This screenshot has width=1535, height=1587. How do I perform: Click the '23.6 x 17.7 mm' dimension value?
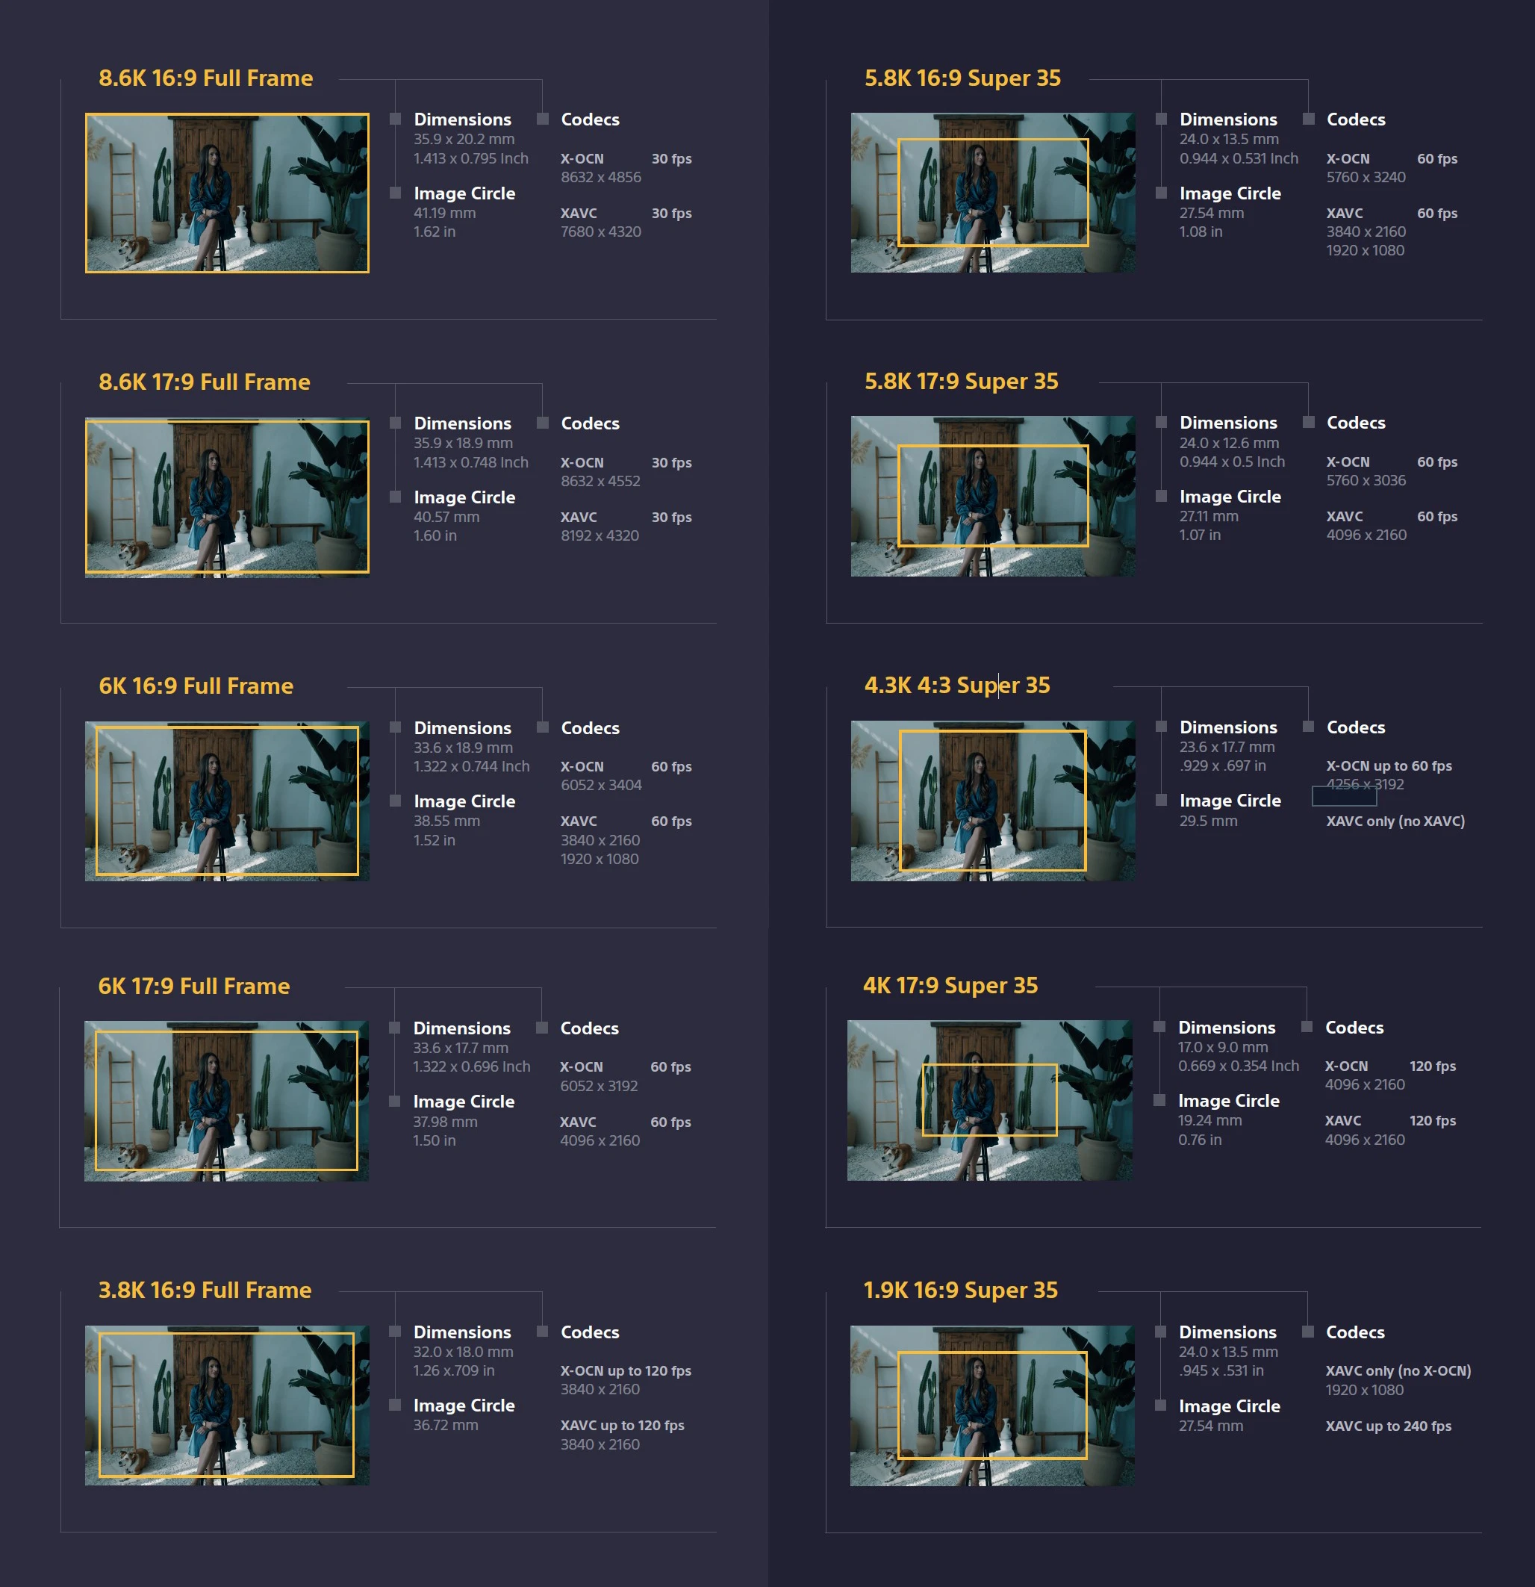tap(1227, 747)
